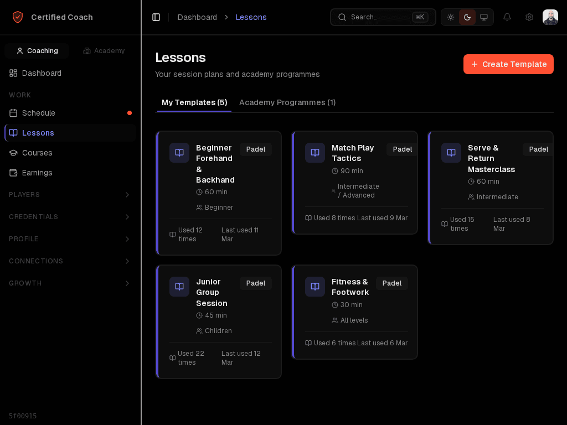The height and width of the screenshot is (425, 567).
Task: Switch to light theme mode
Action: 451,17
